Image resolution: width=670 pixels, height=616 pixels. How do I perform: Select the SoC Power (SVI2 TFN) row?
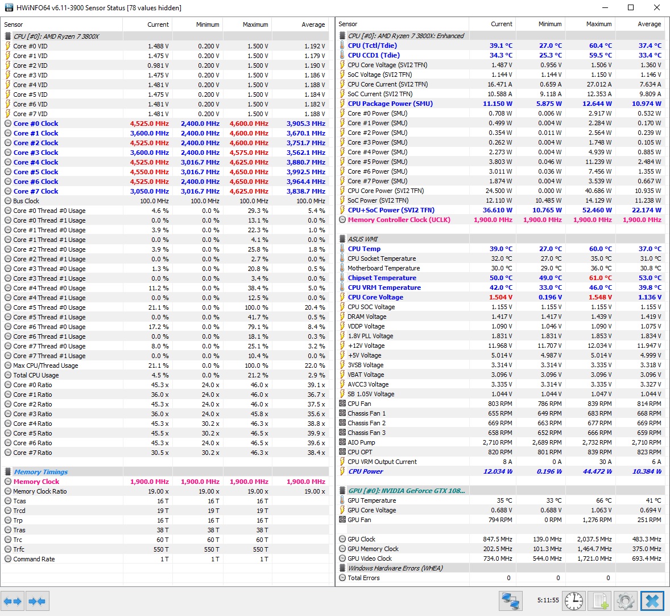(x=501, y=200)
